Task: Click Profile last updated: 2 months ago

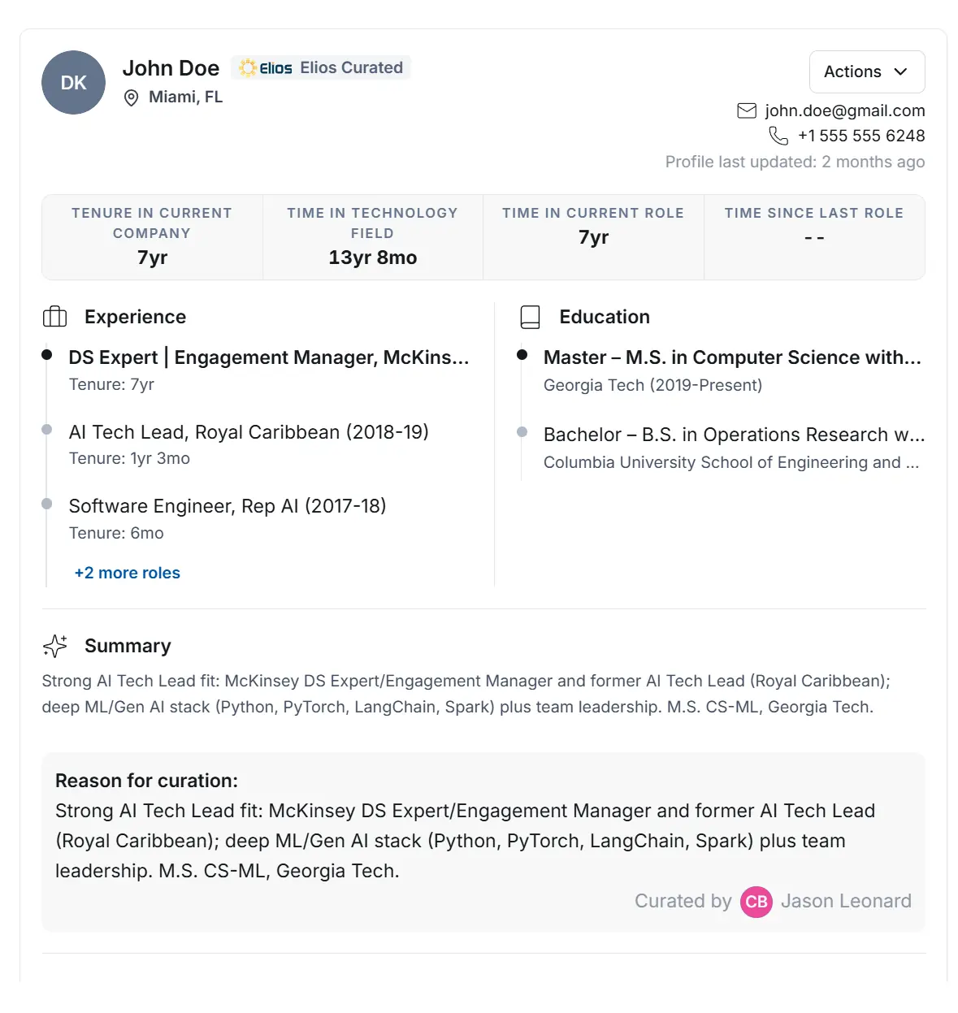Action: point(795,162)
